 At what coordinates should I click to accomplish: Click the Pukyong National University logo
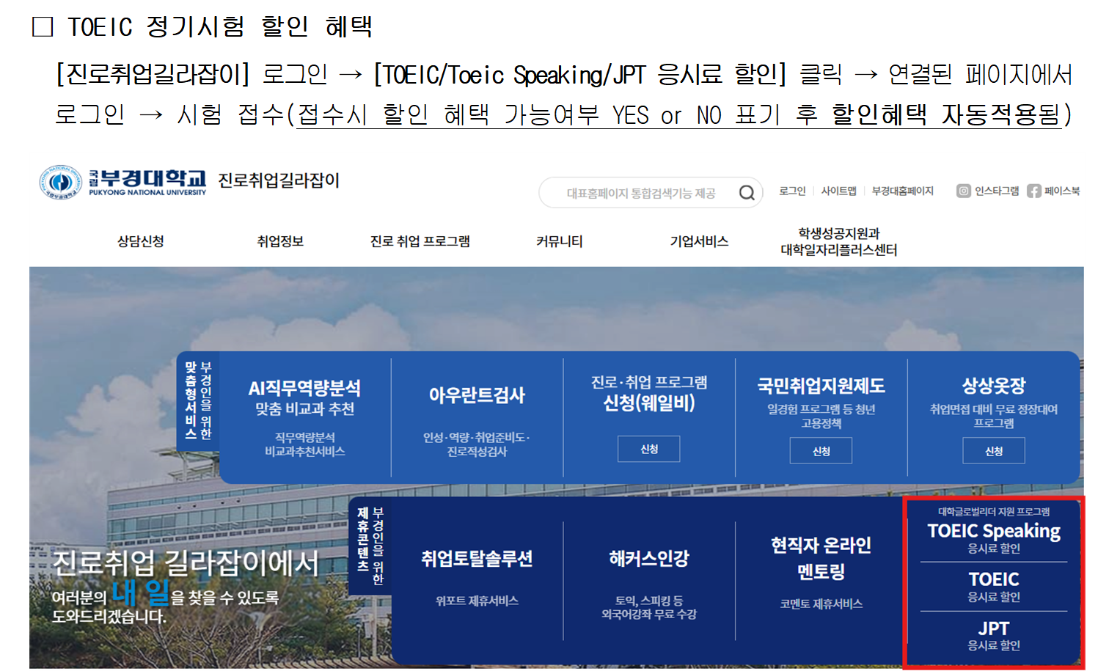[x=122, y=182]
